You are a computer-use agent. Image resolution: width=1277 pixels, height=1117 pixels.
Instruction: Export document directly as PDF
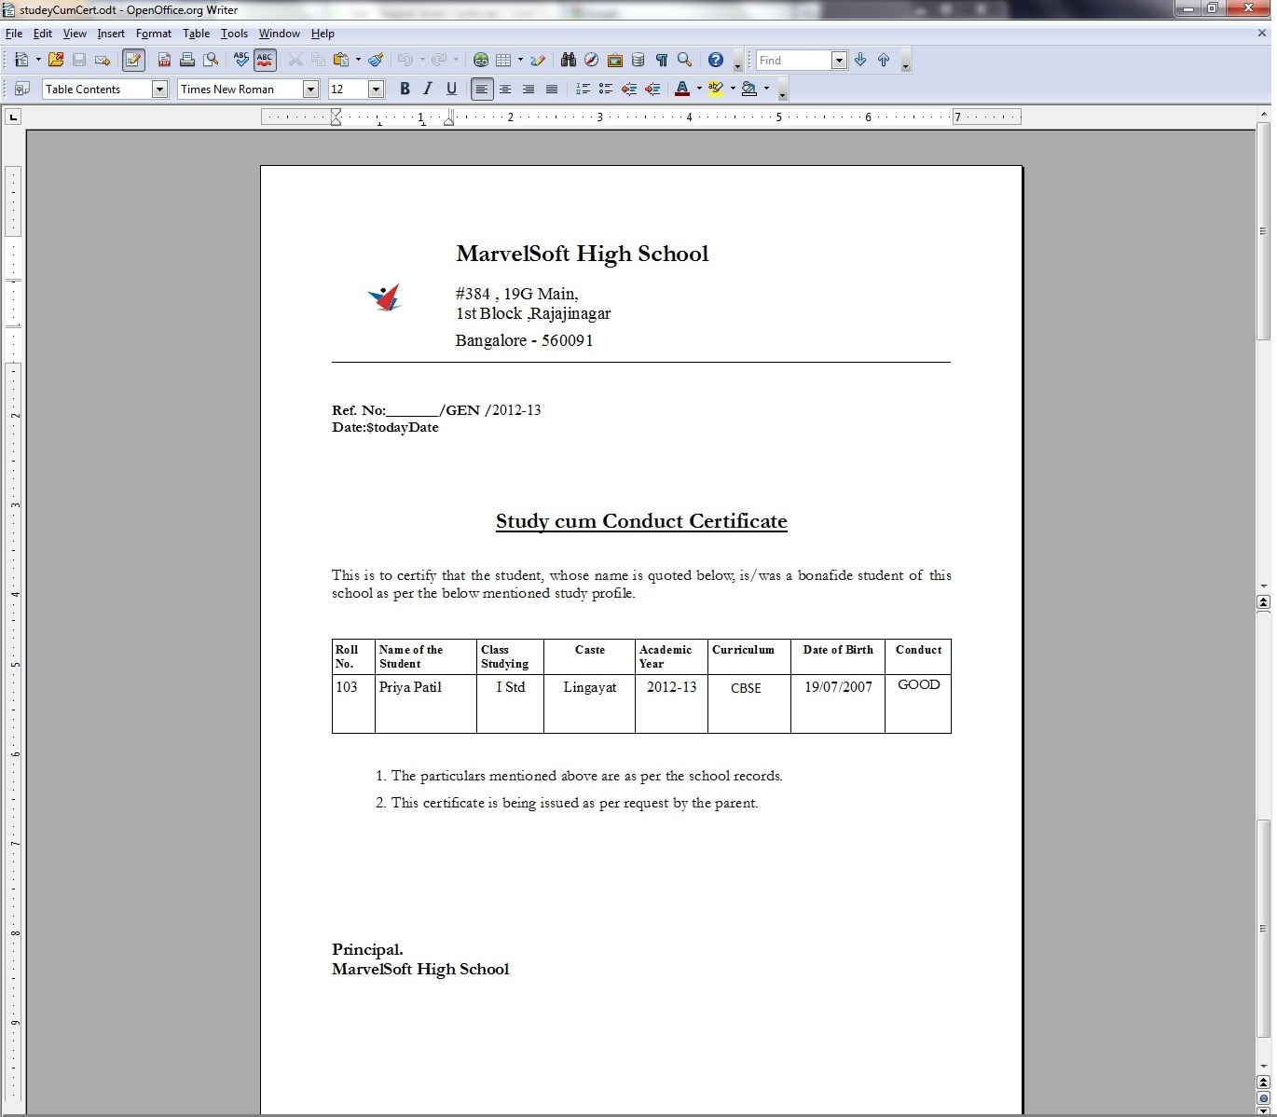(164, 61)
